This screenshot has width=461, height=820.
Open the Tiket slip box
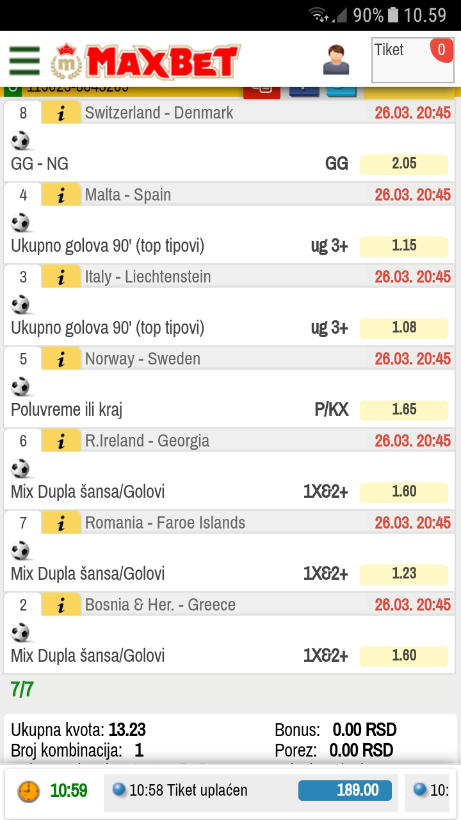413,60
